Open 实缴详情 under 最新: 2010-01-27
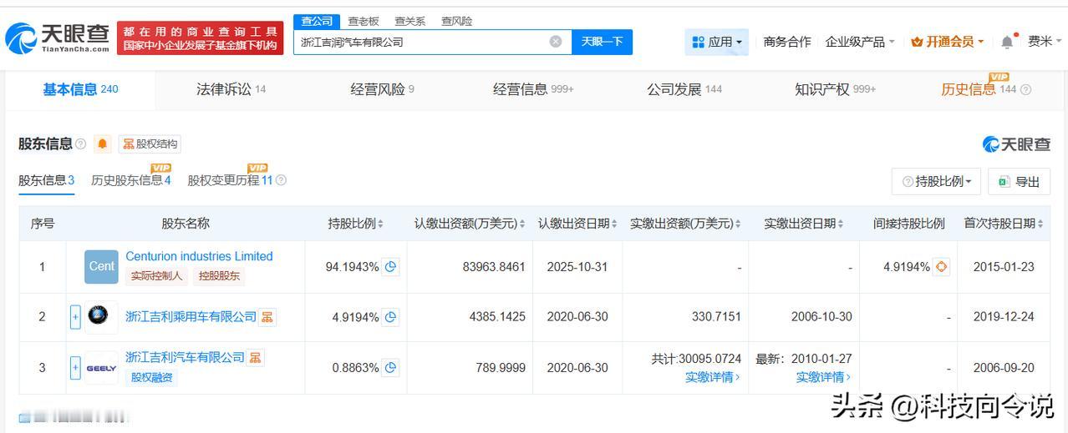Screen dimensions: 1068x433 [x=823, y=377]
